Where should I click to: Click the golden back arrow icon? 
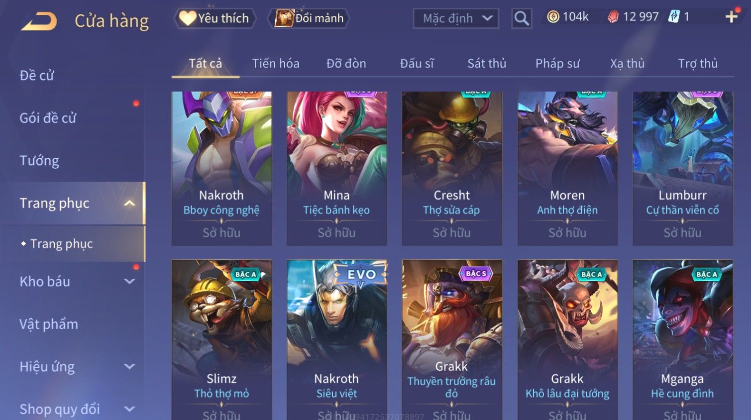[38, 21]
